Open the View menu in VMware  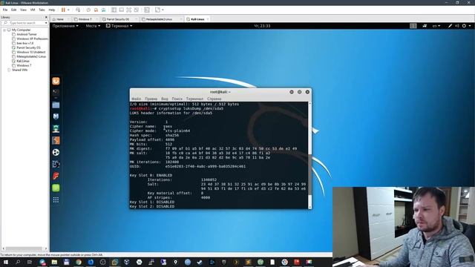(23, 10)
